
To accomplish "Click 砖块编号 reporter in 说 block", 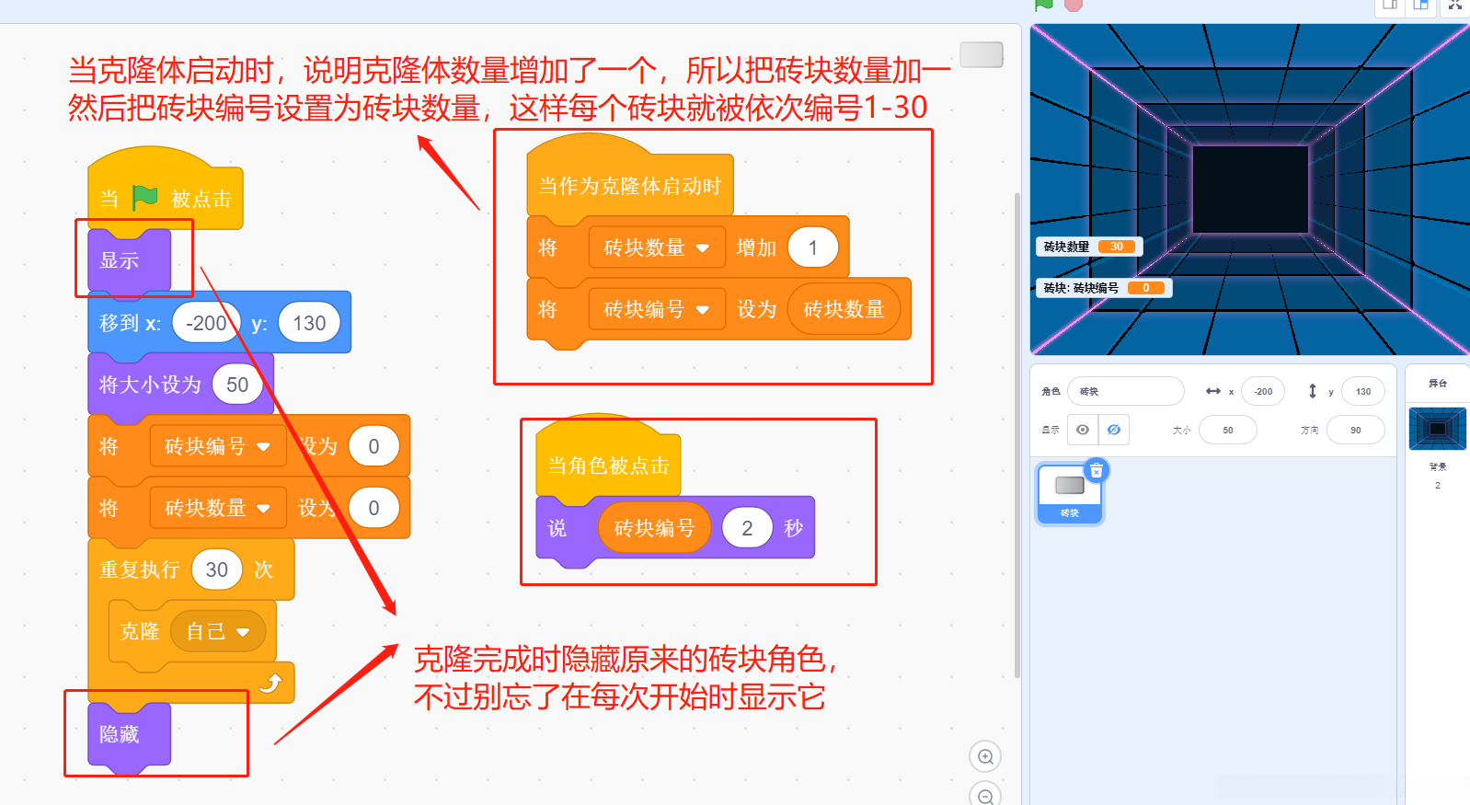I will [x=654, y=528].
